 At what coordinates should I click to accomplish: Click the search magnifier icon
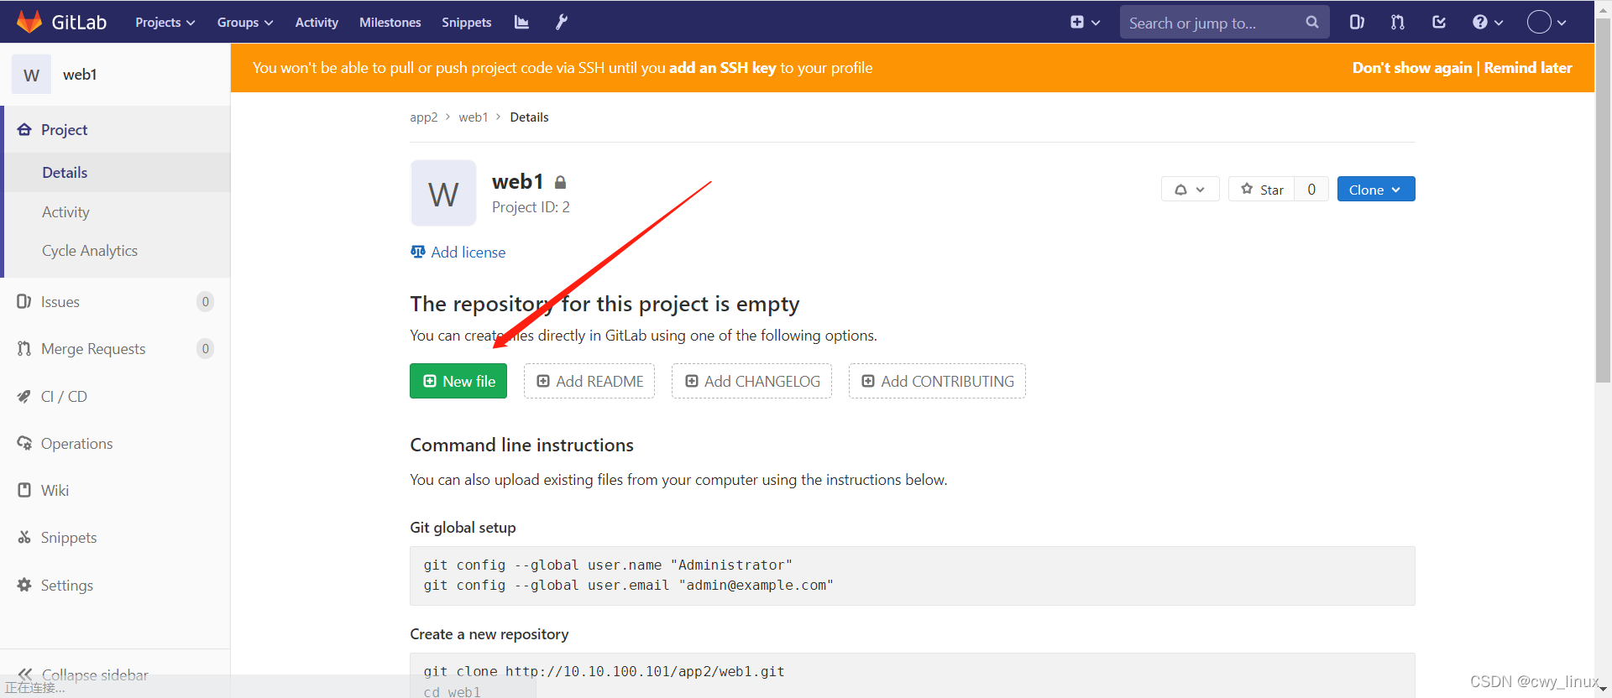pyautogui.click(x=1312, y=23)
